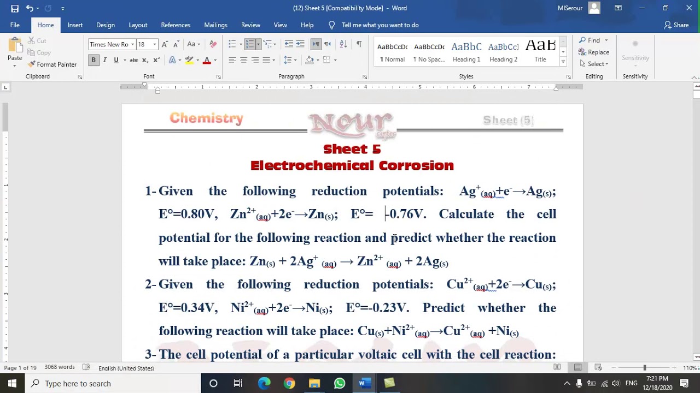Expand the borders dropdown
The width and height of the screenshot is (700, 393).
pos(335,60)
